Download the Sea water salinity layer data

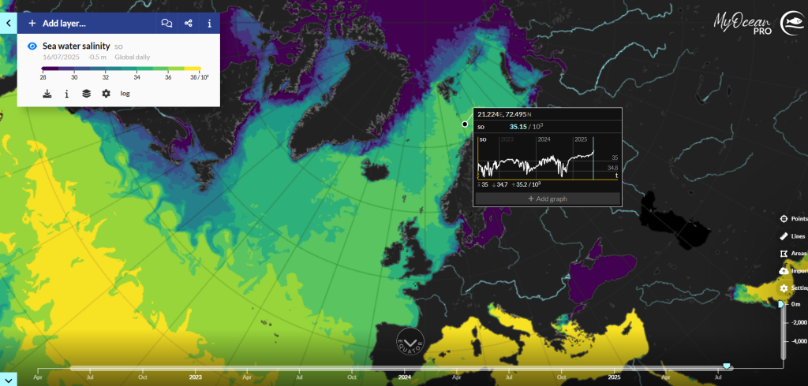(47, 94)
